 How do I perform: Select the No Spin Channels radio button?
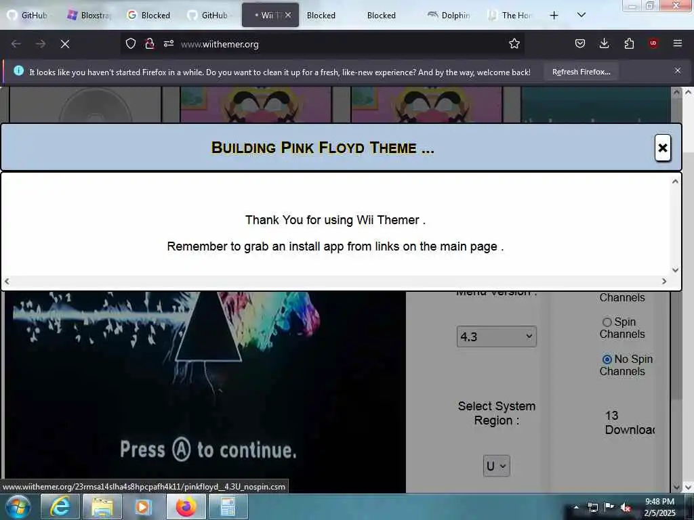point(607,359)
